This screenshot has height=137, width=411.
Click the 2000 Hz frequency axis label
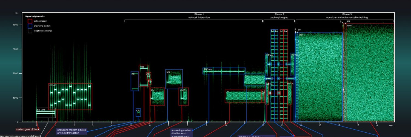[x=15, y=73]
